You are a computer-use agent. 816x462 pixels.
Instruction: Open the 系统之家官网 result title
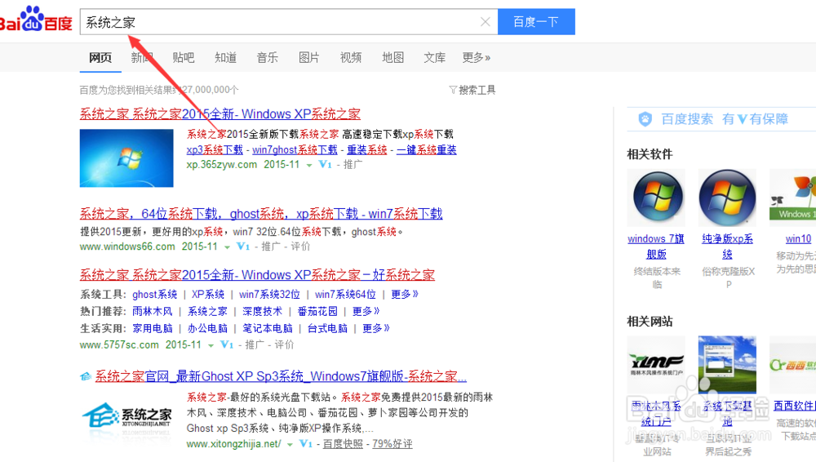tap(281, 376)
